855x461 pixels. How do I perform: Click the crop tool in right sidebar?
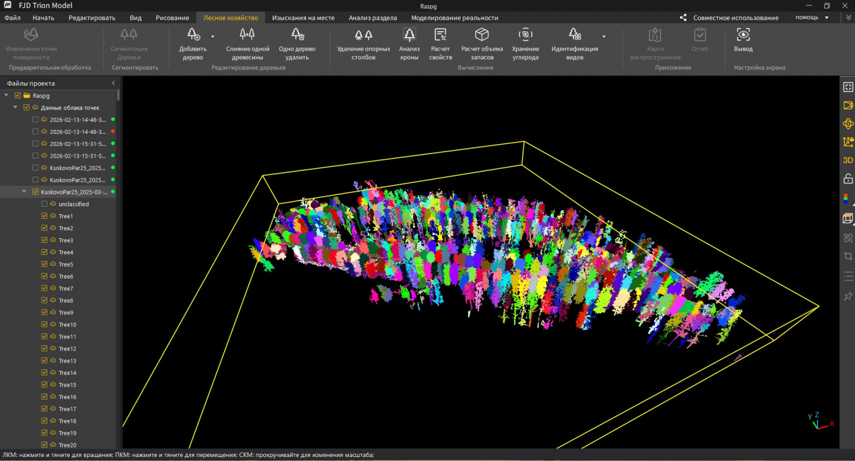848,256
